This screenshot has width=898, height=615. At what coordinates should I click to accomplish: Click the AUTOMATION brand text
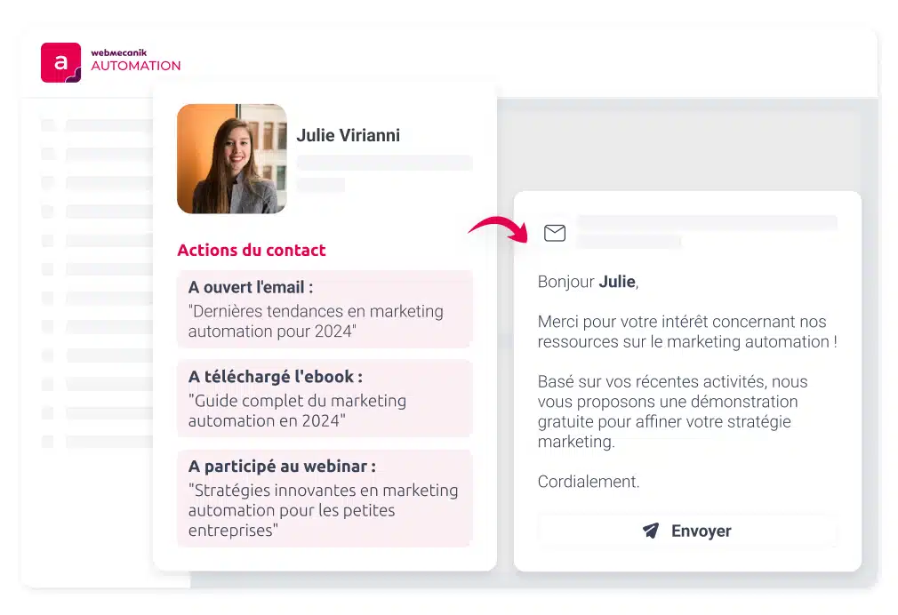click(136, 66)
